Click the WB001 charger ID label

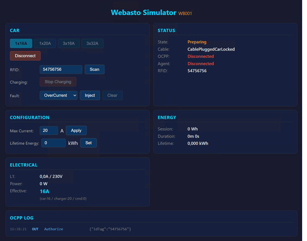tap(185, 13)
